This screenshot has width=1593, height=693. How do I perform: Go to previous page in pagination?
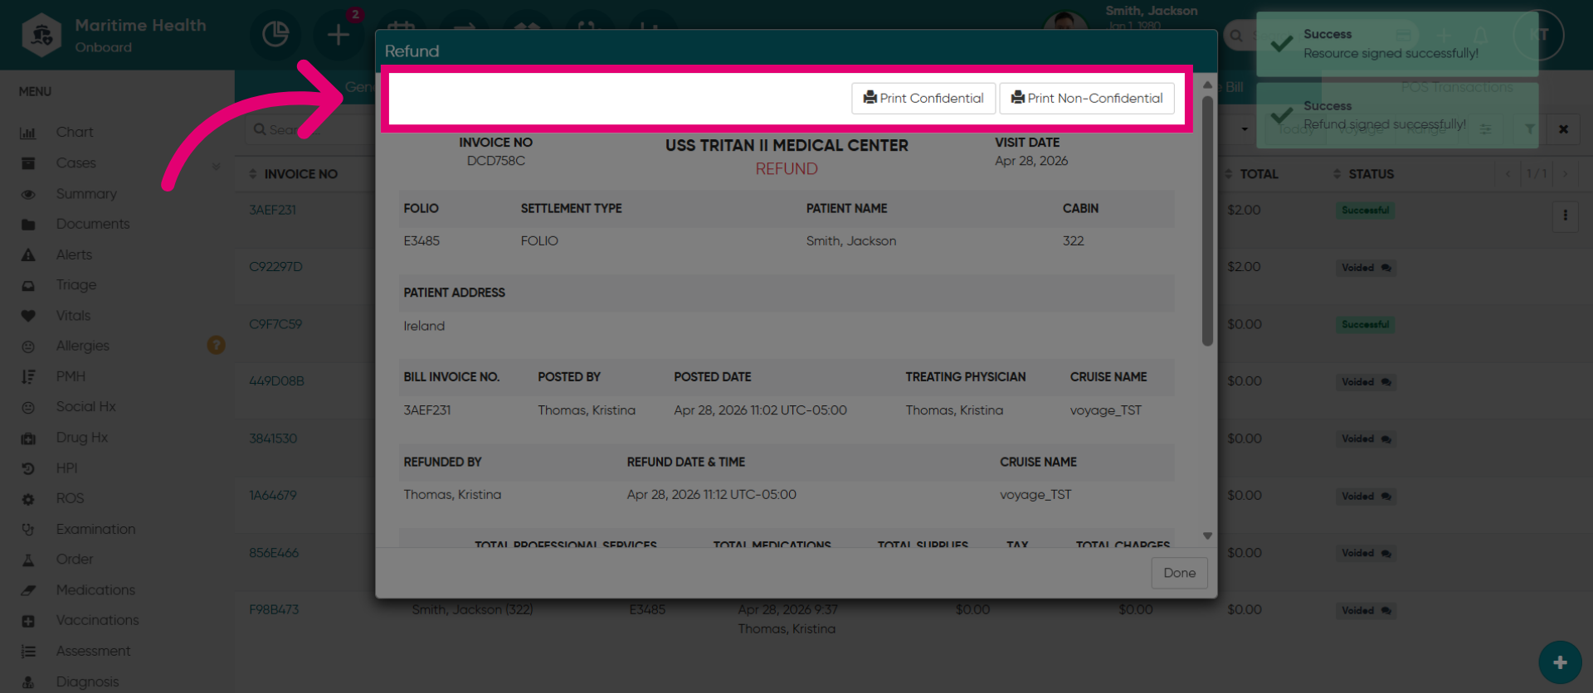(1508, 174)
